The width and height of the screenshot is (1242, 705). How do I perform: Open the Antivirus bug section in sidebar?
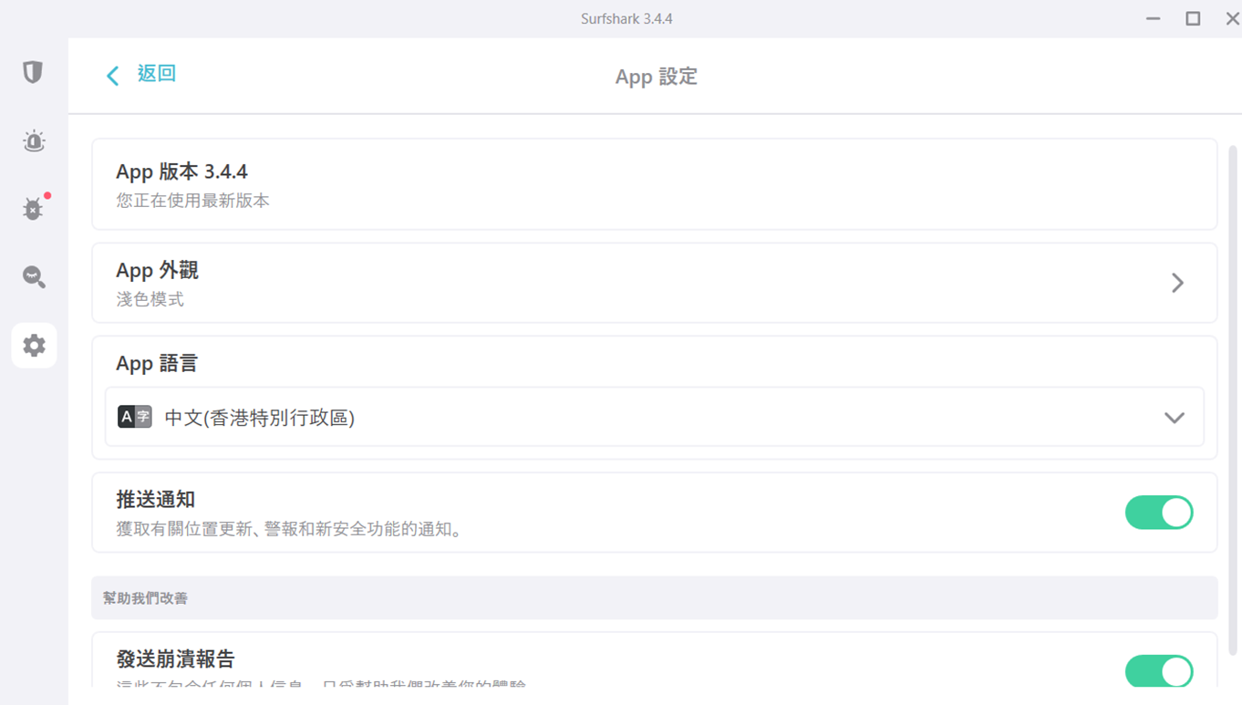[x=34, y=209]
